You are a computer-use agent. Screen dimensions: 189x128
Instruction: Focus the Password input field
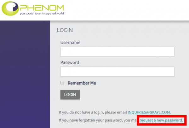coord(117,72)
